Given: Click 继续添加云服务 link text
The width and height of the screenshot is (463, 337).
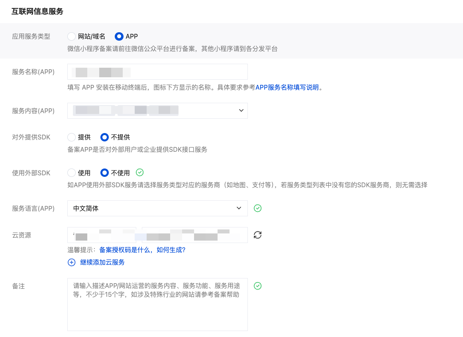Looking at the screenshot, I should [x=102, y=263].
